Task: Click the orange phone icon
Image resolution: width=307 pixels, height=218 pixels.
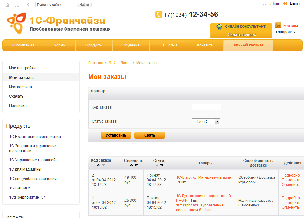Action: pos(158,14)
